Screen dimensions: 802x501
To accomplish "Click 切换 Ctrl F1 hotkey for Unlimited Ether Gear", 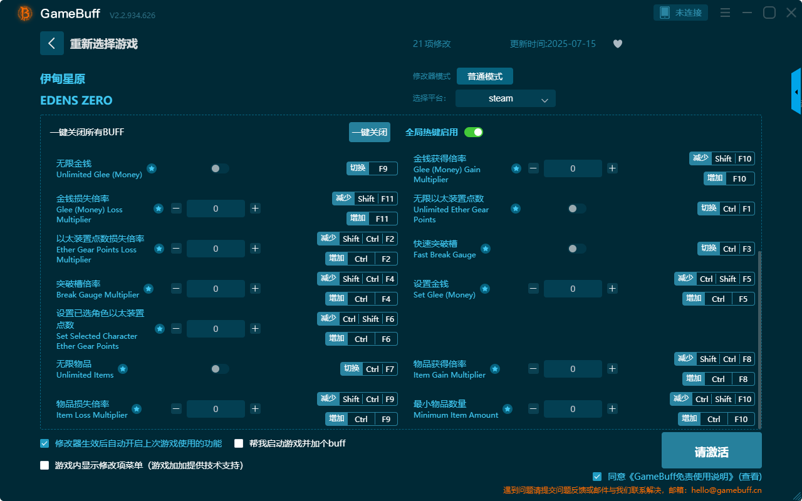I will point(726,209).
